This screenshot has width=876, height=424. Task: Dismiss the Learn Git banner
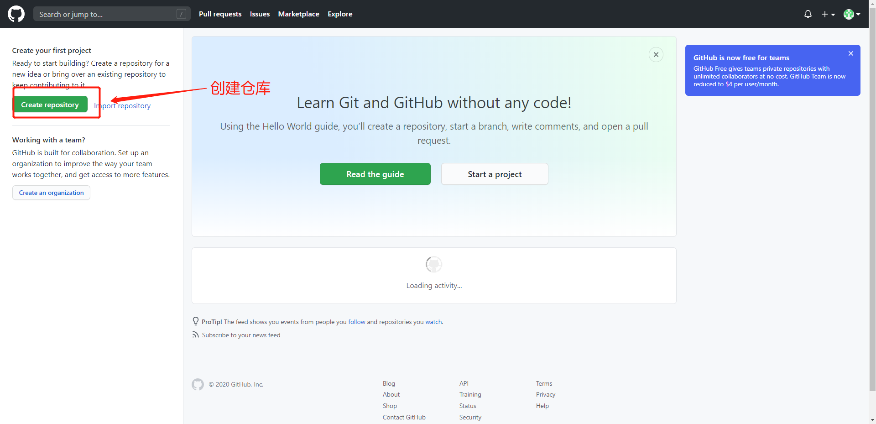coord(656,55)
